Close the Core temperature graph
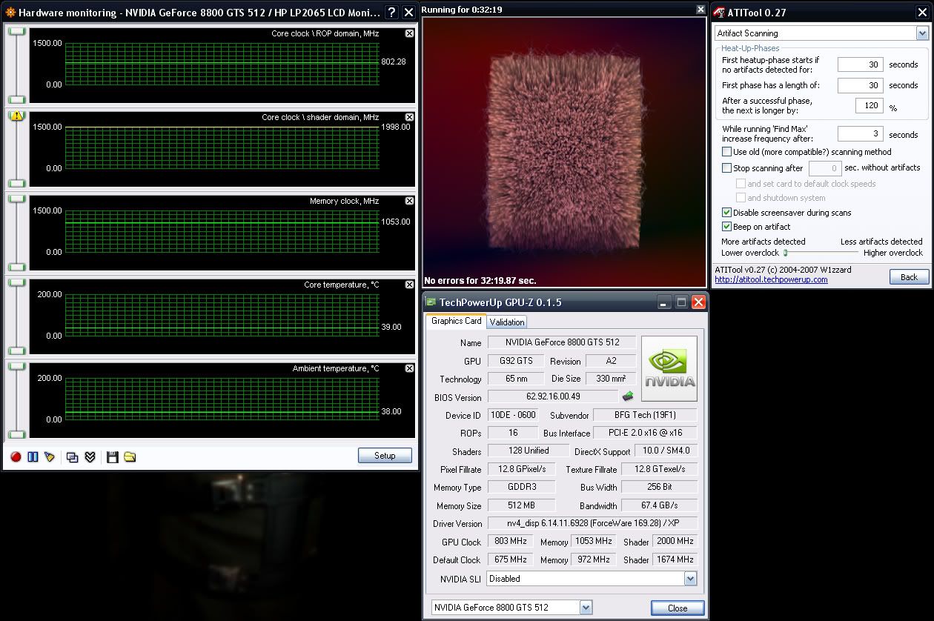The height and width of the screenshot is (621, 934). point(409,285)
